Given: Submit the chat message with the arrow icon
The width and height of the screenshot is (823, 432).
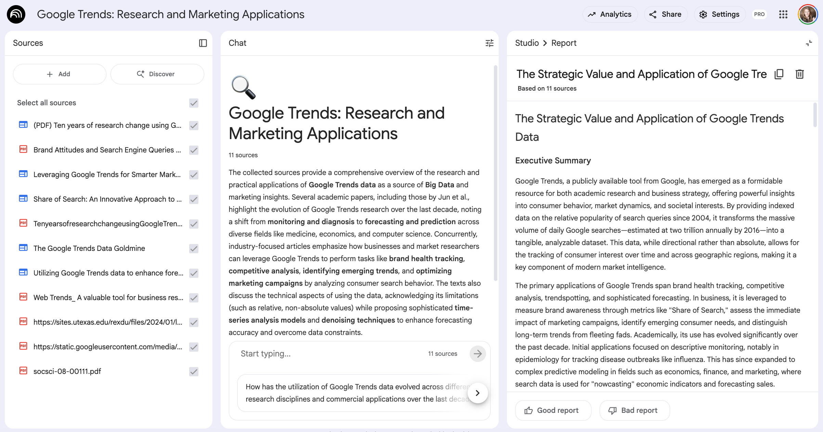Looking at the screenshot, I should tap(478, 354).
